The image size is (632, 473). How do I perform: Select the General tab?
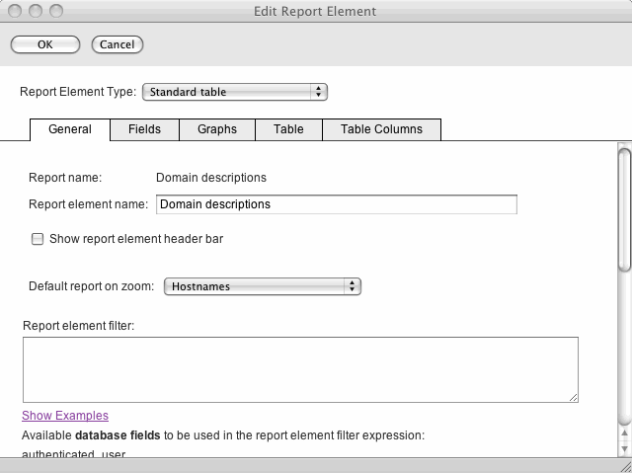coord(70,129)
